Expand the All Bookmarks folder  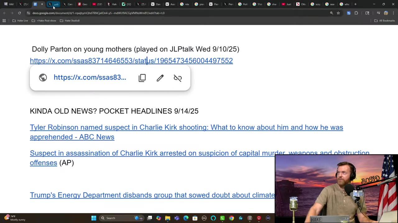(385, 20)
